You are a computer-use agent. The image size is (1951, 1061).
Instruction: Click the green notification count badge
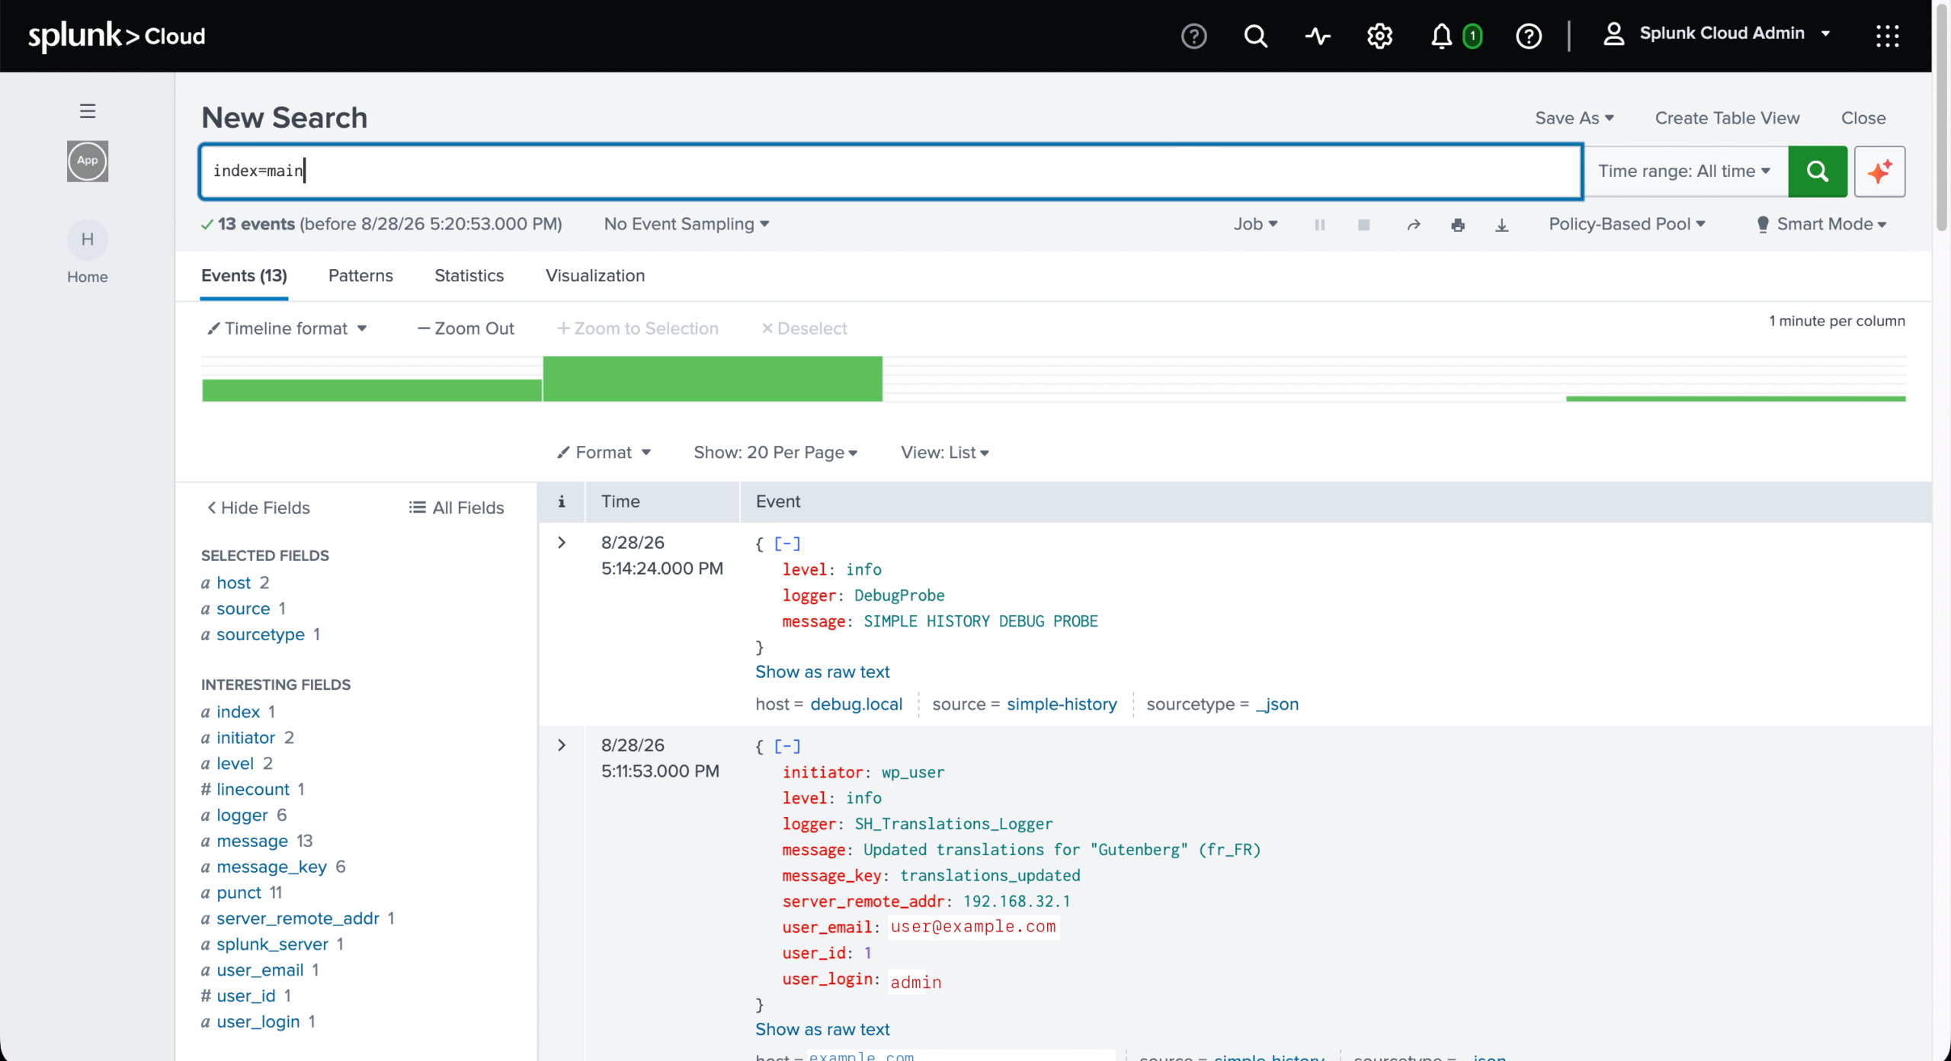point(1472,36)
